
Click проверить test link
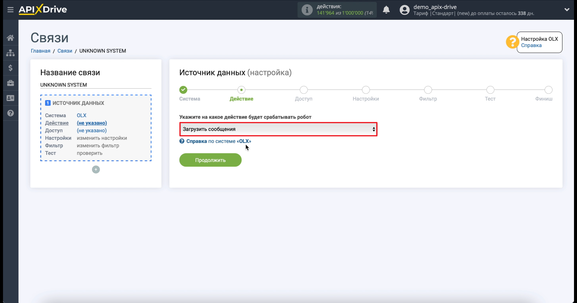90,153
